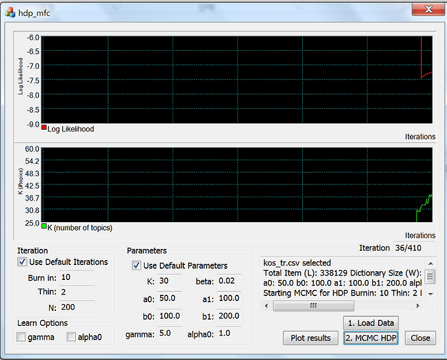Click the Log Likelihood legend label
The width and height of the screenshot is (447, 360).
(71, 129)
